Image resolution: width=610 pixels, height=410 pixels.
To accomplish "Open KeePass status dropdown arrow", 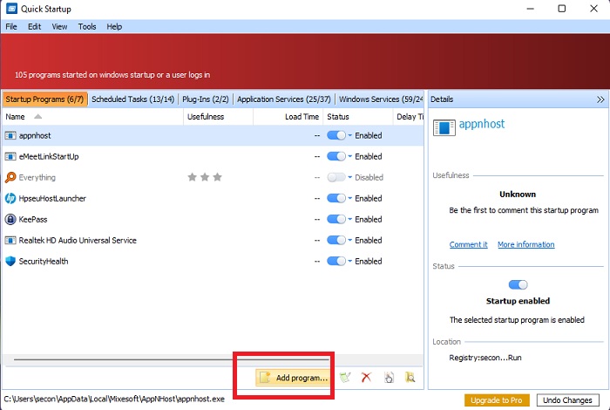I will [x=349, y=219].
